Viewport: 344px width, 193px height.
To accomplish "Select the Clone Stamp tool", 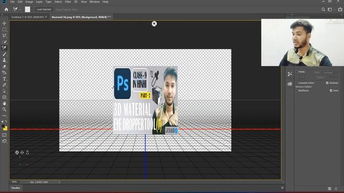I will coord(4,60).
